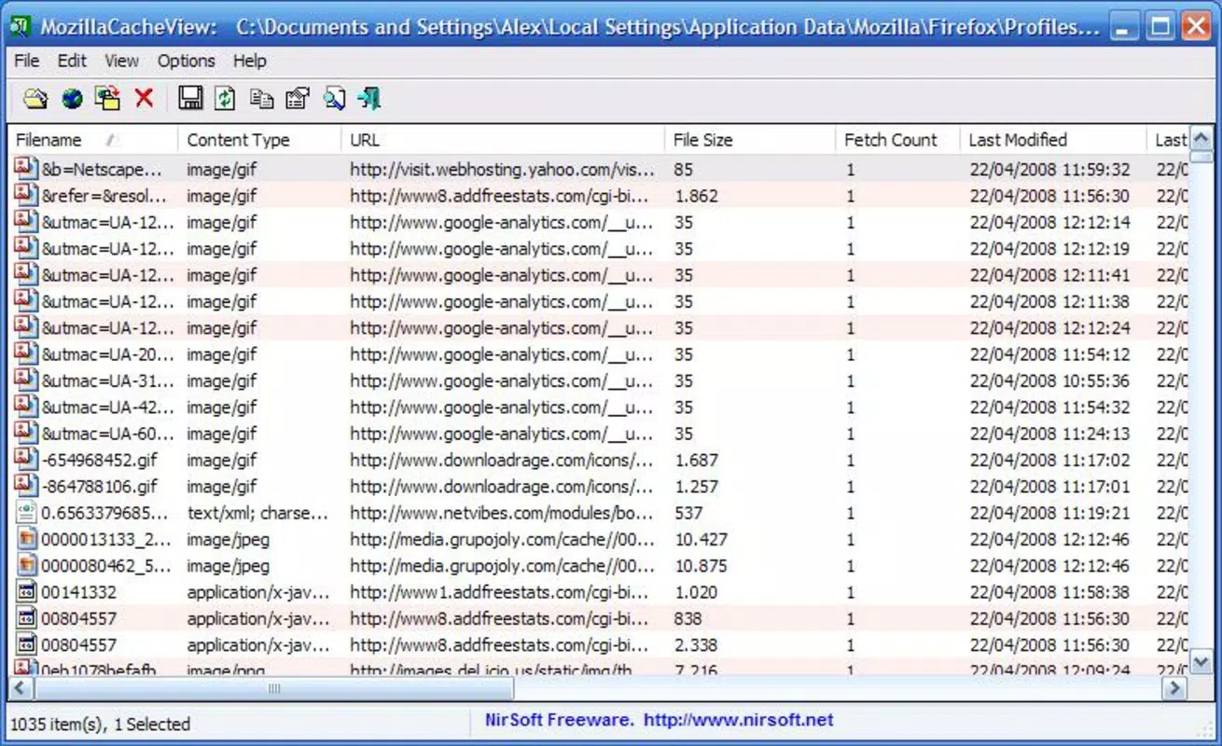Click the horizontal scrollbar right arrow

1175,688
